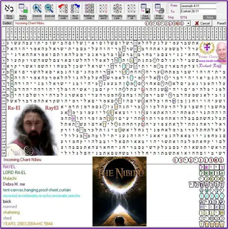Select the shed legend entry

[x=7, y=218]
